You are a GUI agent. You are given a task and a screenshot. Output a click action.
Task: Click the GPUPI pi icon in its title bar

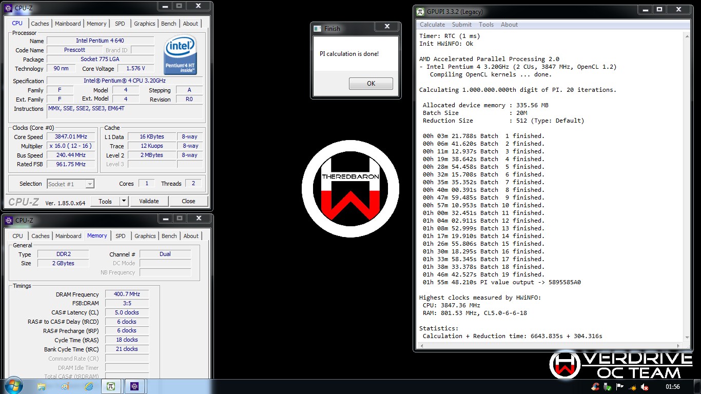coord(420,11)
